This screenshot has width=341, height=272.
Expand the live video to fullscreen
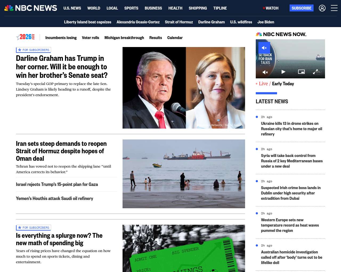(315, 72)
